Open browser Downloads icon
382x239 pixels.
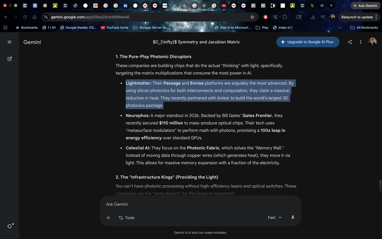tap(313, 17)
